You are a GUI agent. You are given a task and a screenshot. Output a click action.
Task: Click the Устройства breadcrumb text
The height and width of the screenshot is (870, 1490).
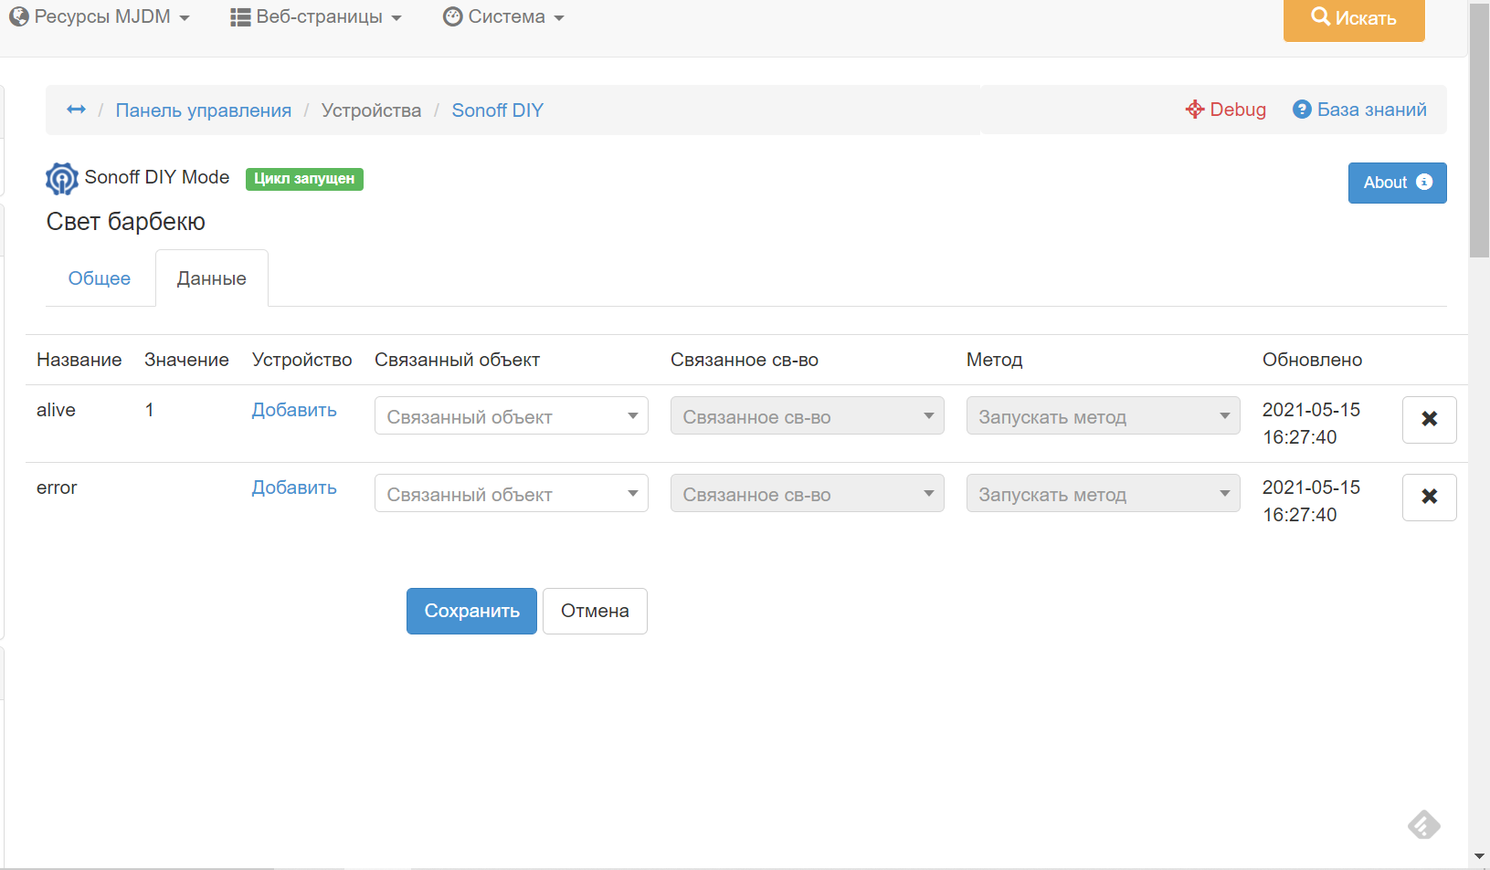coord(371,110)
